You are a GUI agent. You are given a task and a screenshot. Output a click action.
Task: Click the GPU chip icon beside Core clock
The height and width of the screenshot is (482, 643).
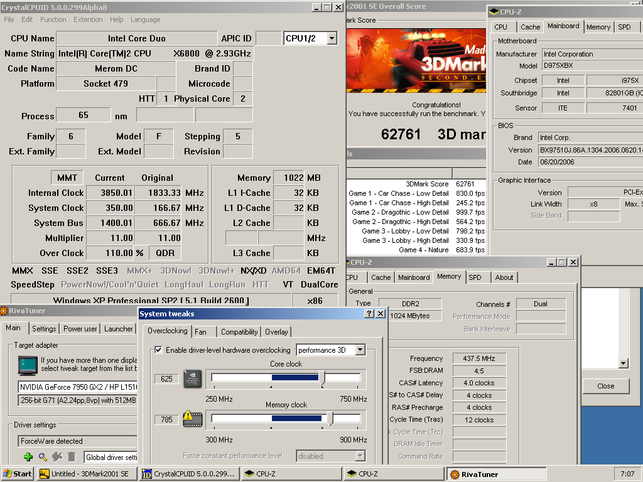tap(192, 378)
